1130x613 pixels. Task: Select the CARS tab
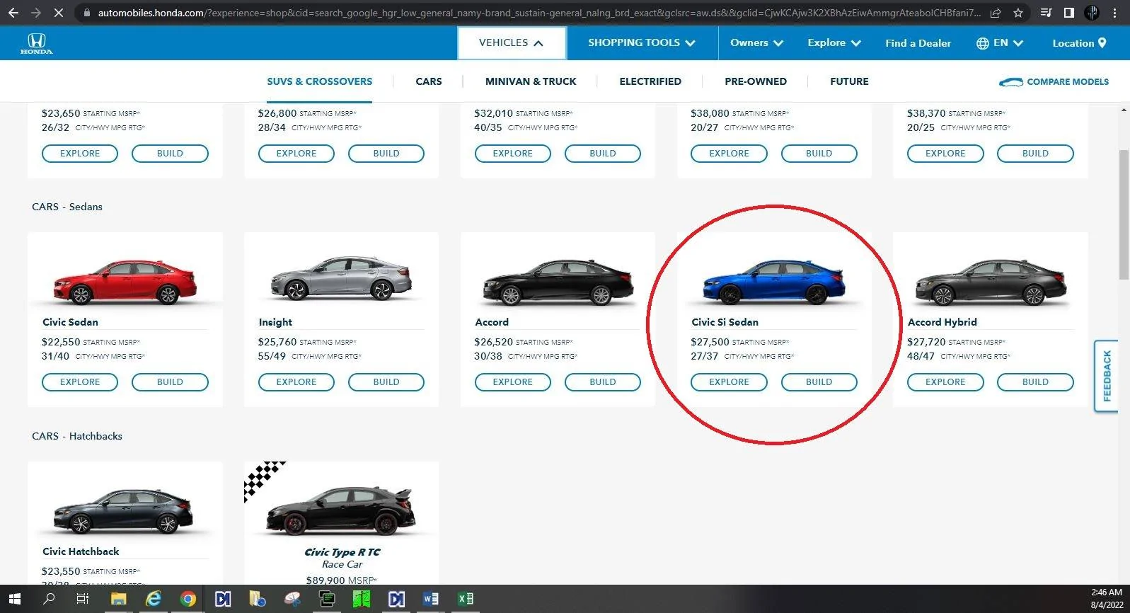(429, 82)
